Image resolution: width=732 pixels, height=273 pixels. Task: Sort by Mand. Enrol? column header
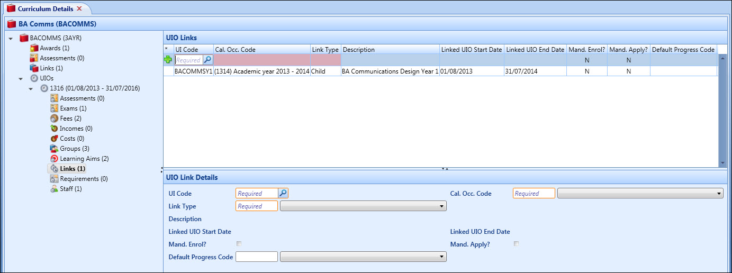coord(587,50)
